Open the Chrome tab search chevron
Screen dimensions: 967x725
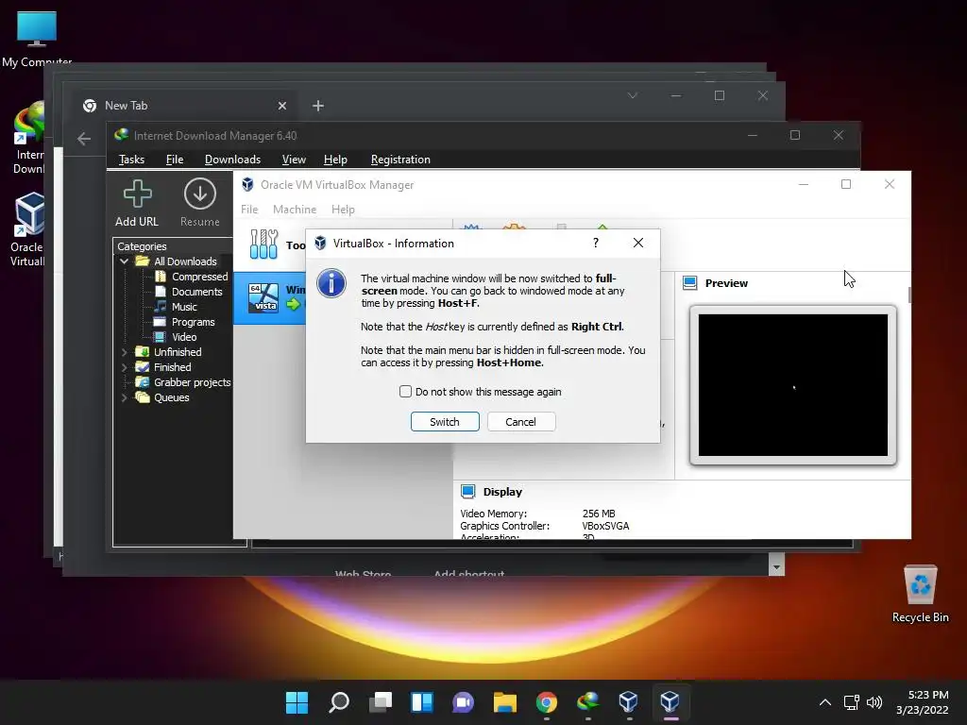633,95
